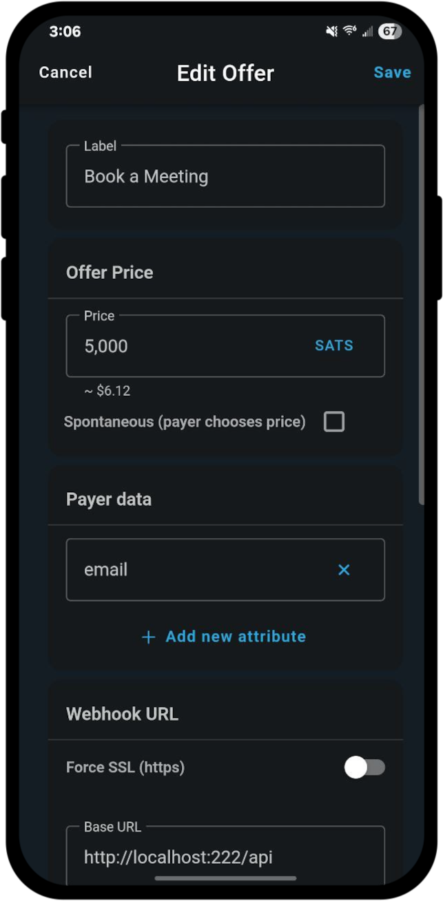The image size is (443, 901).
Task: Click the vertical scrollbar on the right
Action: click(x=422, y=303)
